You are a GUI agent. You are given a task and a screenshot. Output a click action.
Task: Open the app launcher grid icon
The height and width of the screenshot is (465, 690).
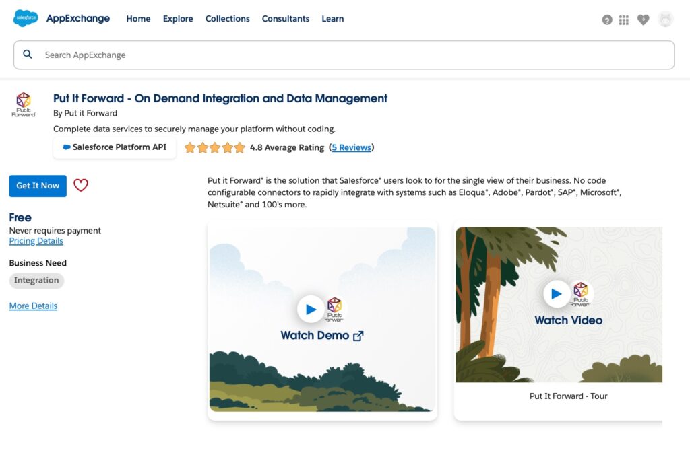(623, 20)
